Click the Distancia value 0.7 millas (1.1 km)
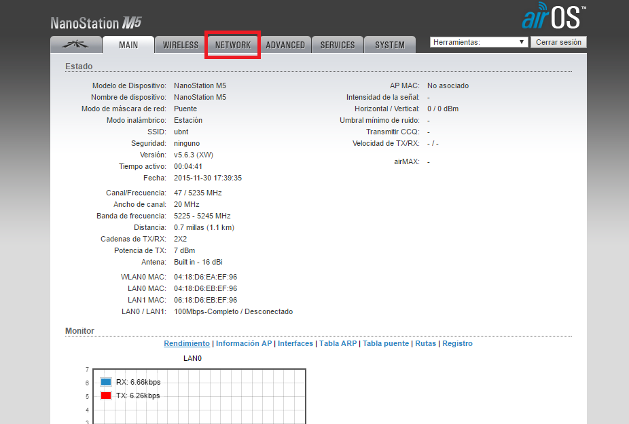This screenshot has width=629, height=424. coord(204,228)
